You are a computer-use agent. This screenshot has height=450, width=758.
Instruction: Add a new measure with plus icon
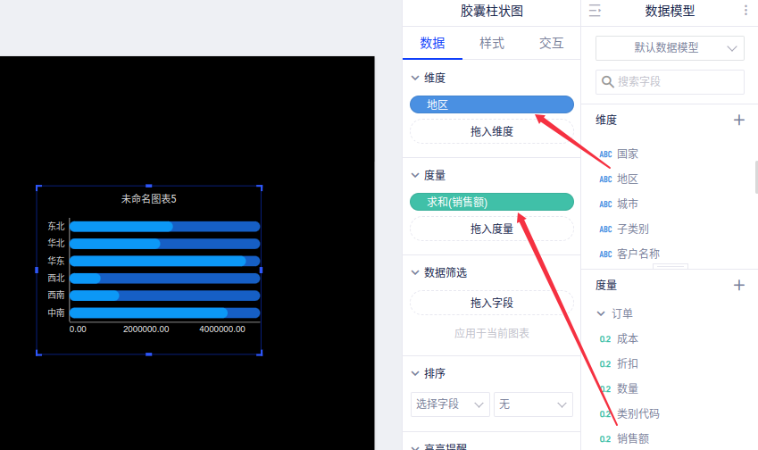point(738,285)
